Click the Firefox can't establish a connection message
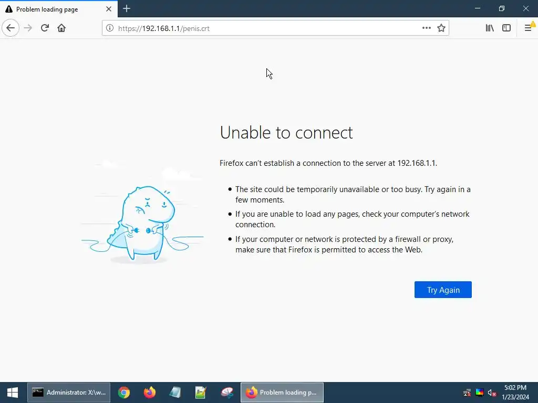The image size is (538, 403). pos(328,163)
